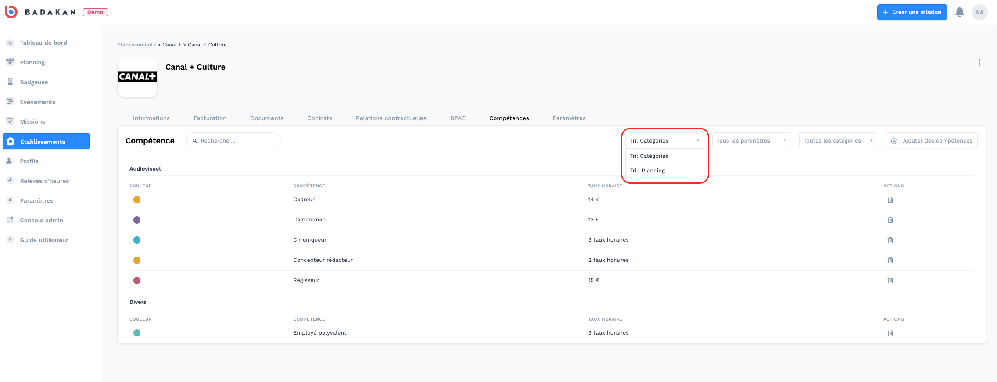Click the search magnifier icon in Rechercher field
Image resolution: width=997 pixels, height=382 pixels.
tap(194, 141)
